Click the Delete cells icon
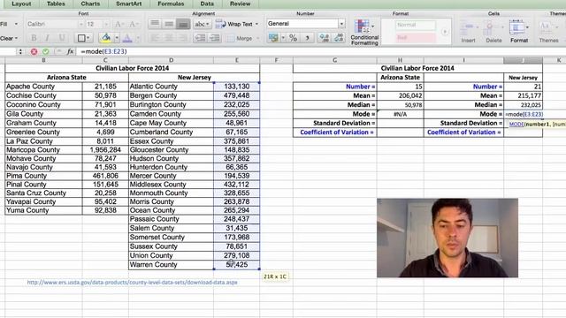 point(493,32)
